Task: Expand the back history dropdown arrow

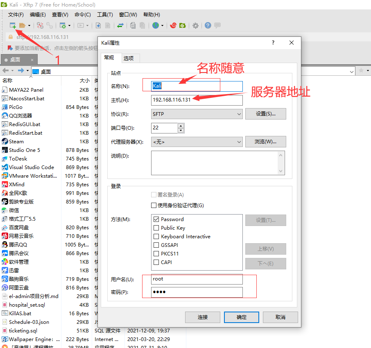Action: point(12,70)
